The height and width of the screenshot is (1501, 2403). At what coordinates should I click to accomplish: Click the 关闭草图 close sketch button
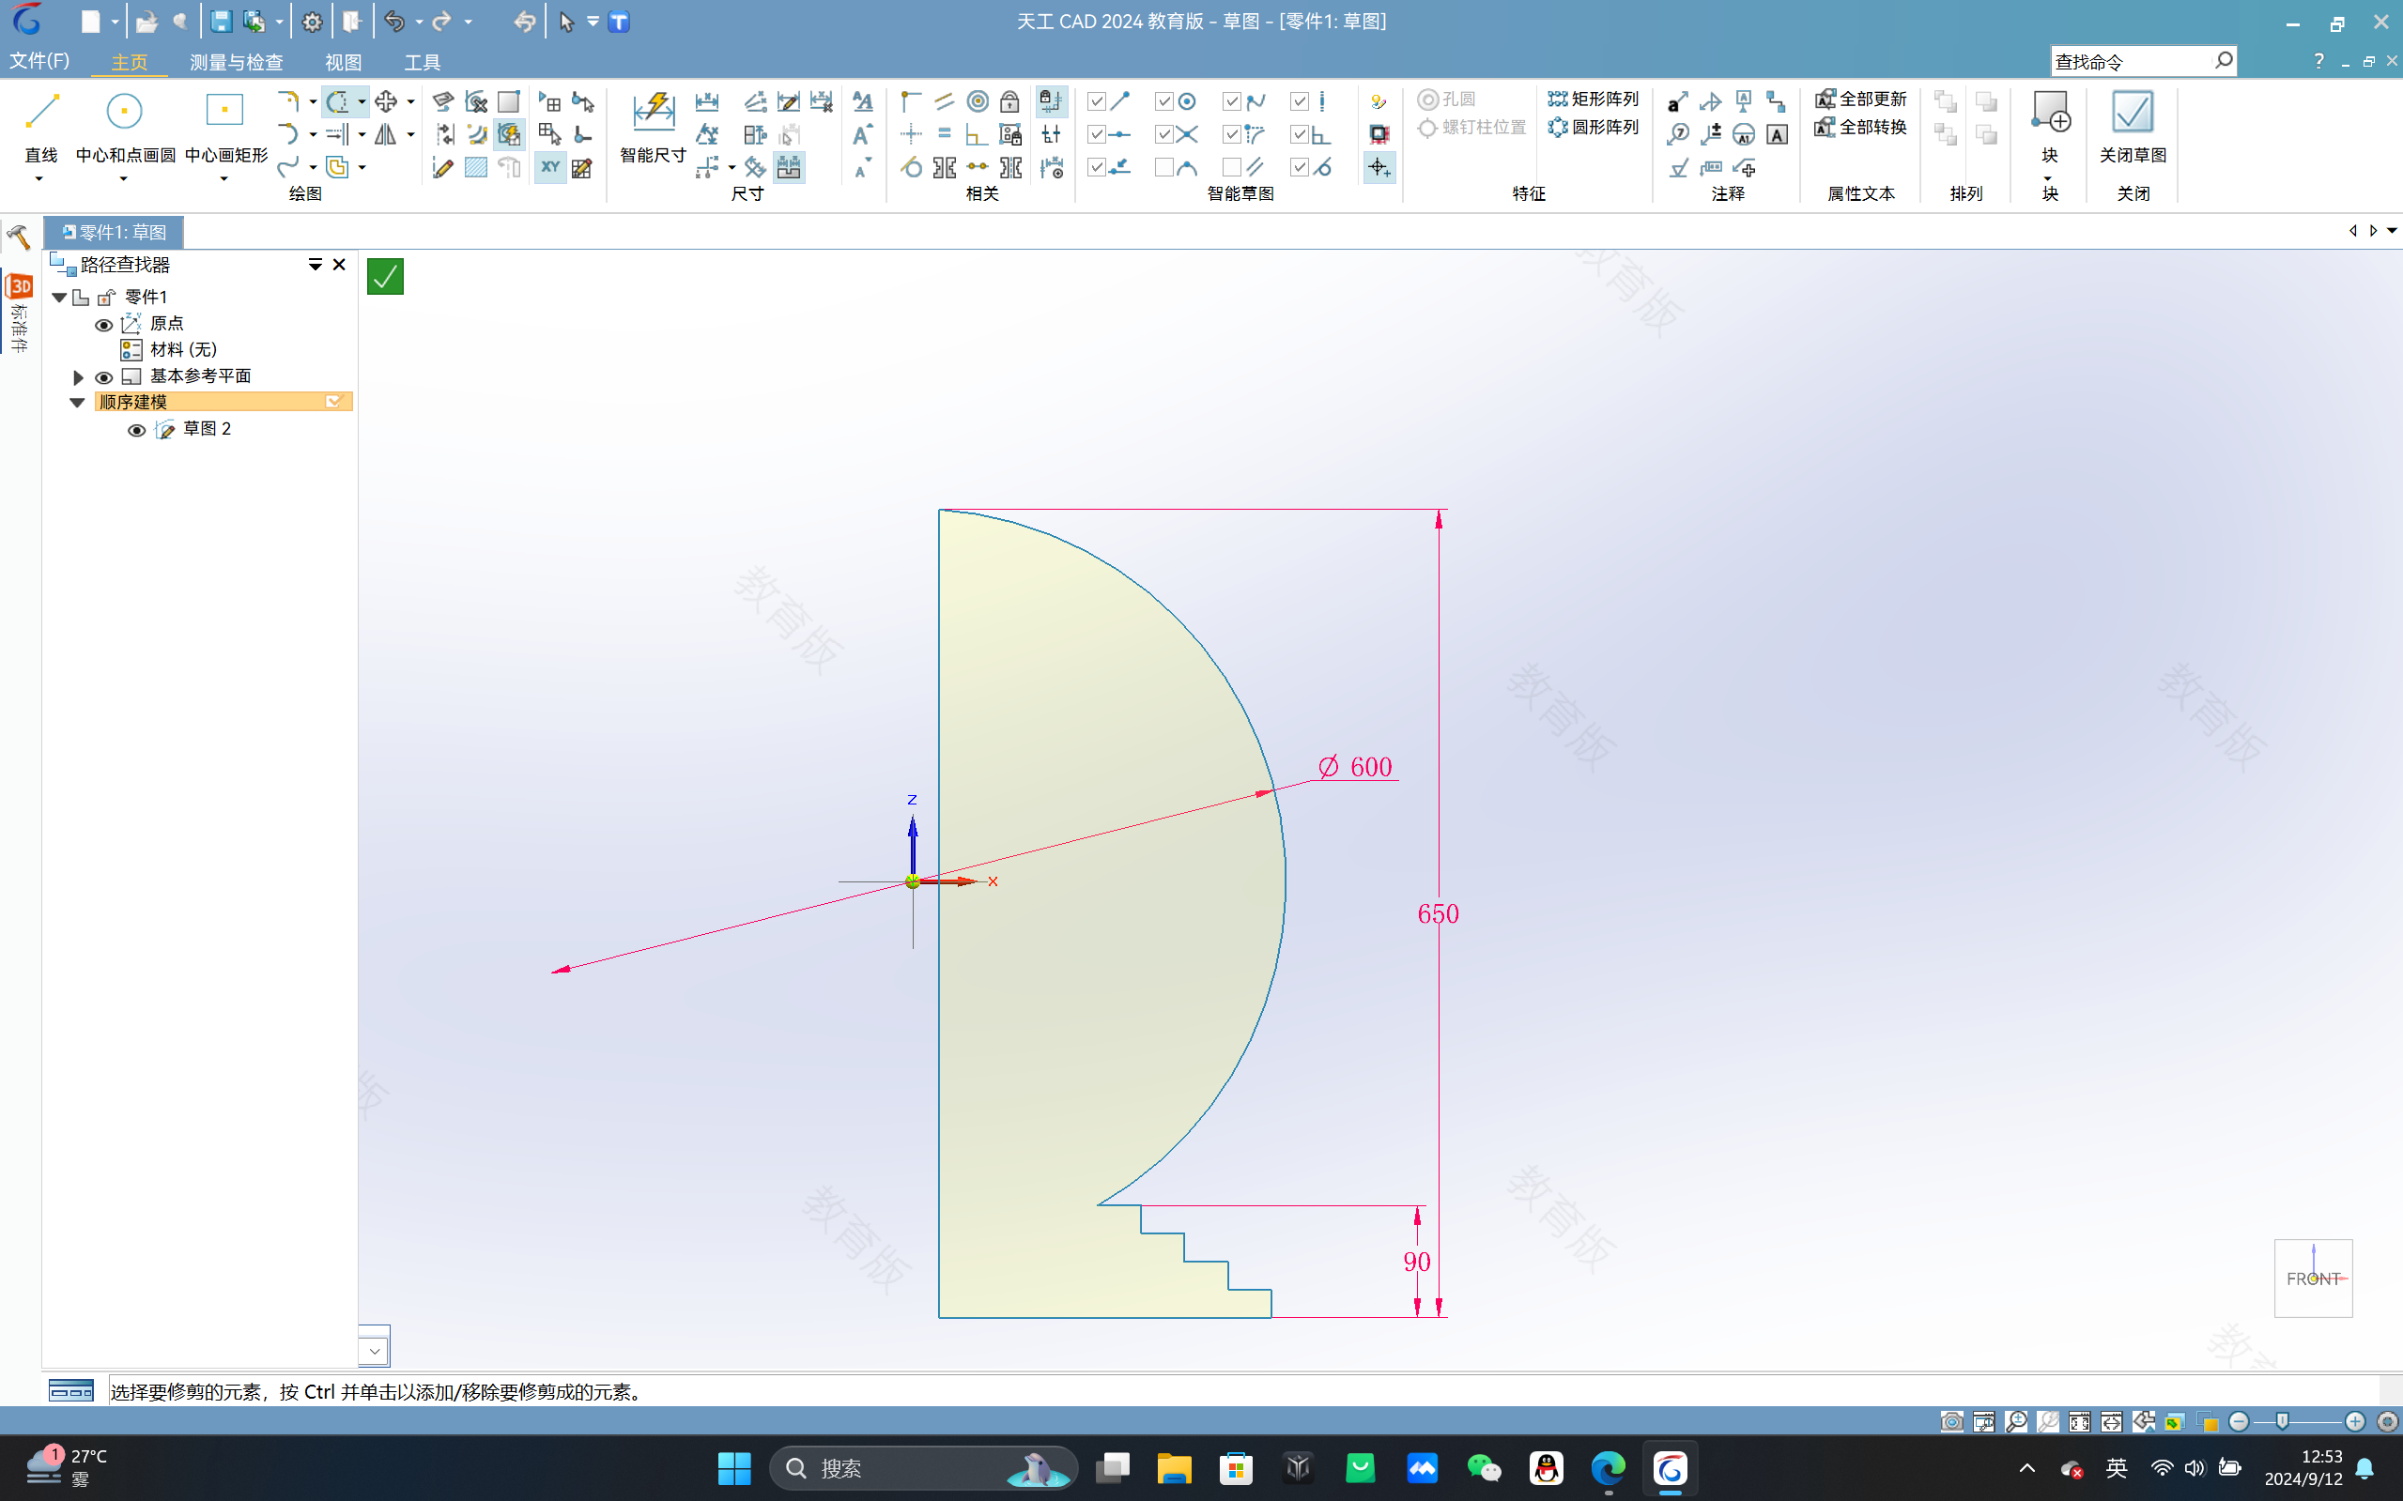point(2133,127)
